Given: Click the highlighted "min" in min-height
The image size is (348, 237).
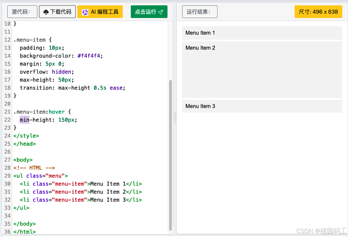Looking at the screenshot, I should (x=24, y=120).
